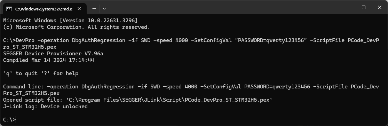Screen dimensions: 388x126
Task: Click the 'SEGGER Device Provisioner V7.96a' line
Action: (53, 54)
